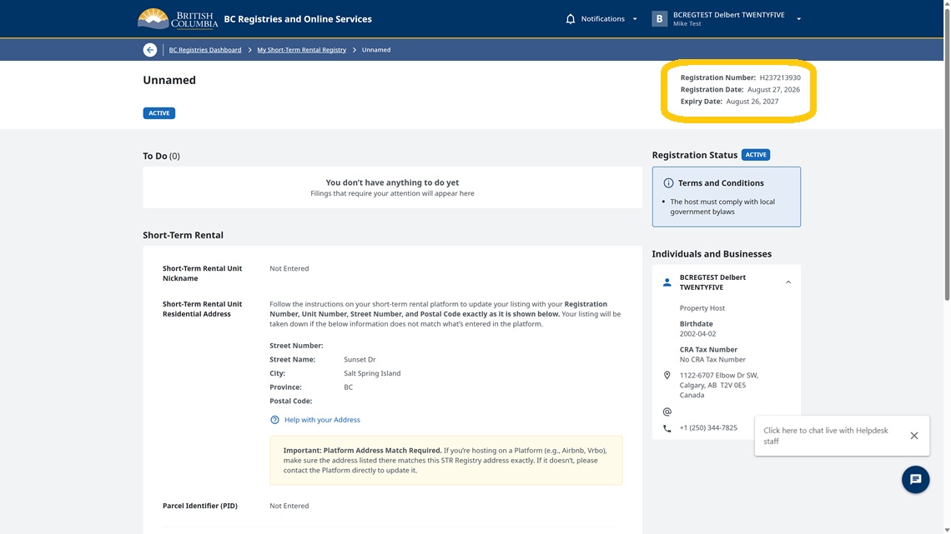This screenshot has width=951, height=534.
Task: Click the Notifications label in header
Action: (x=602, y=19)
